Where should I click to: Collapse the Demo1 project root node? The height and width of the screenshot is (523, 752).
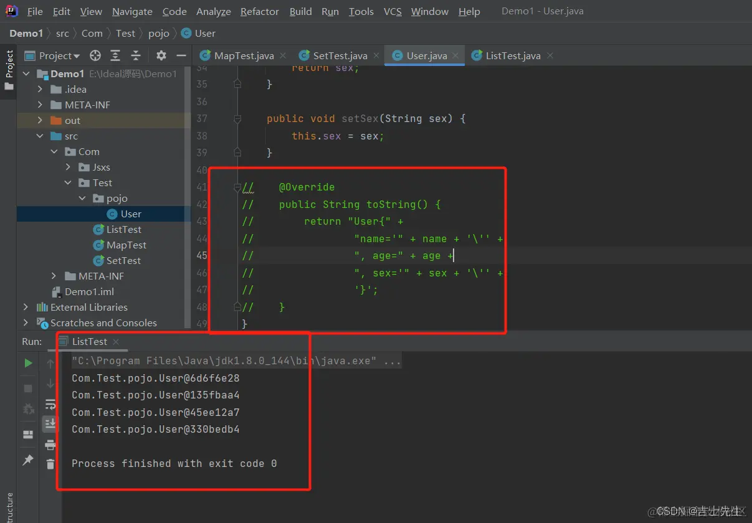(26, 73)
